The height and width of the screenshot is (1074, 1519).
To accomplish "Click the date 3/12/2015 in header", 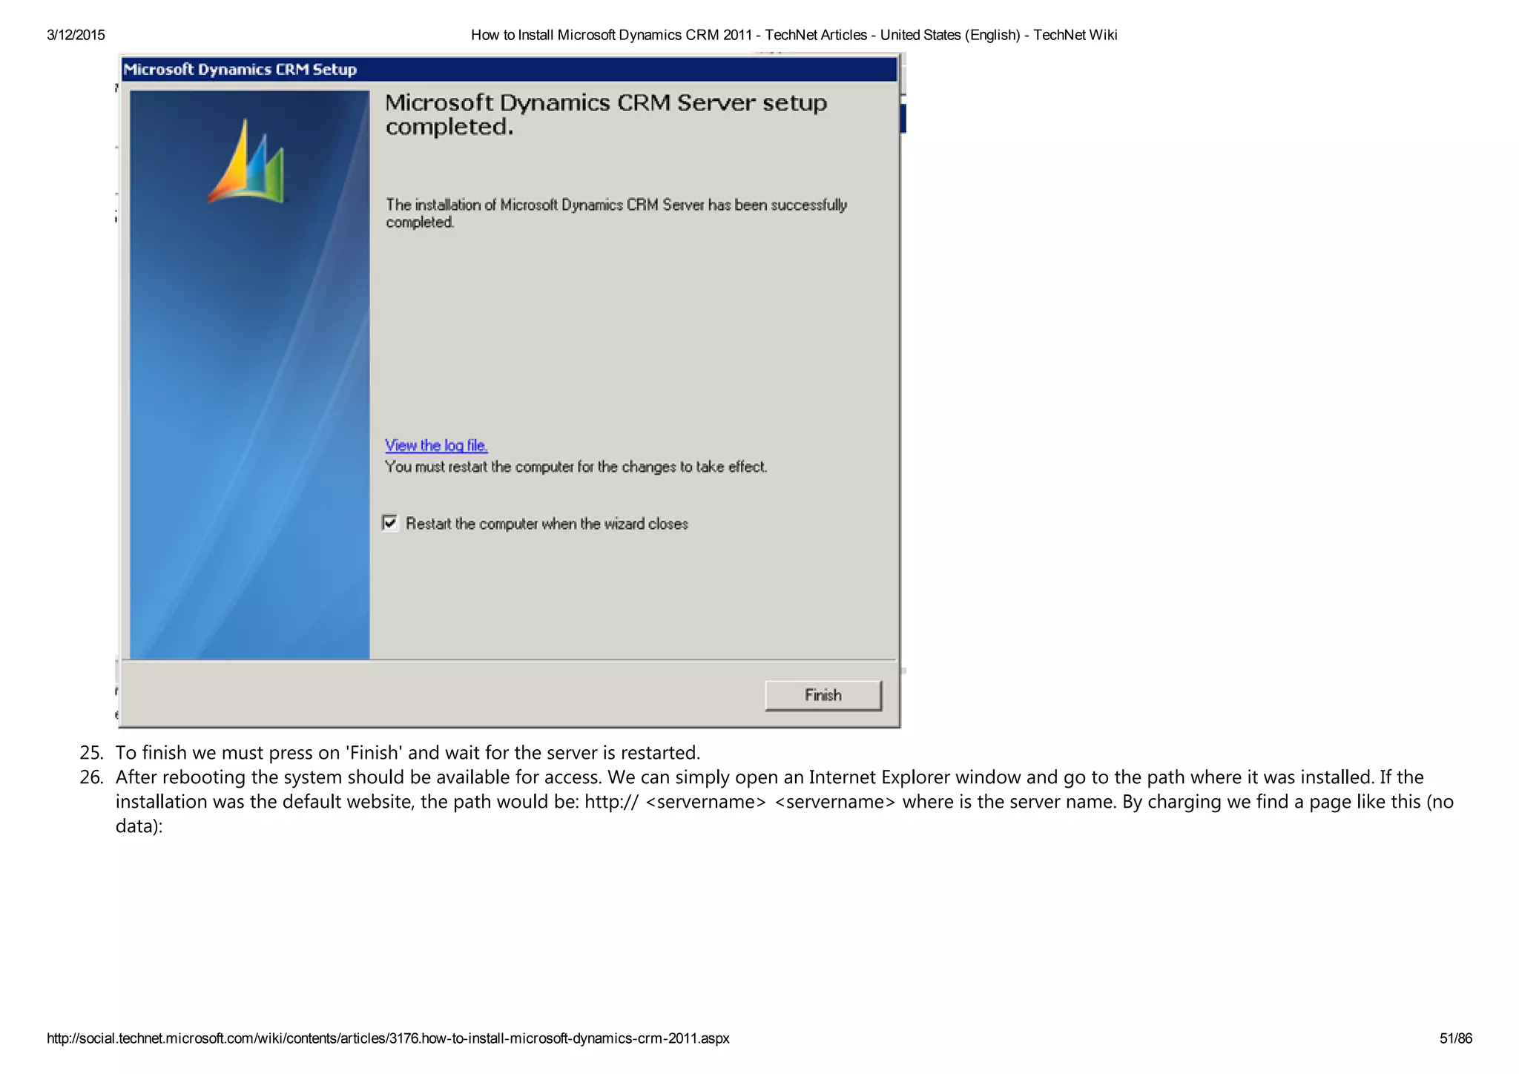I will tap(76, 35).
